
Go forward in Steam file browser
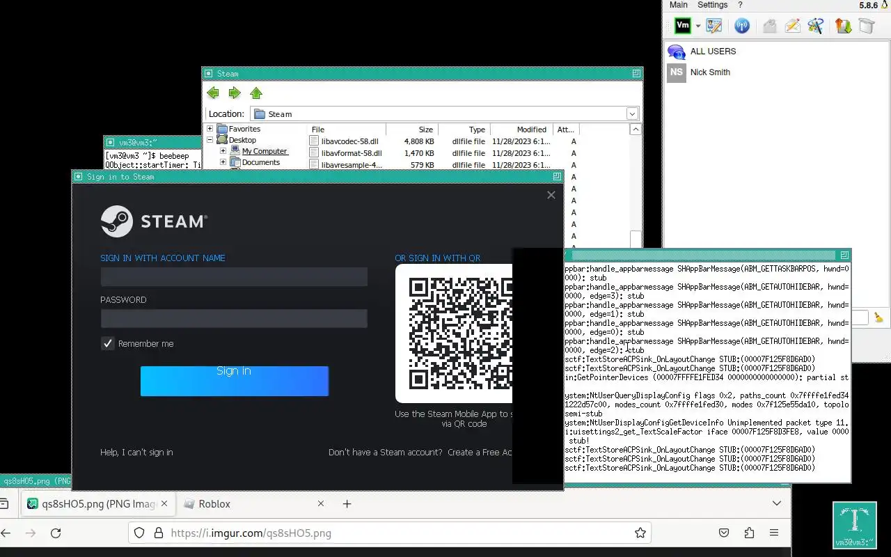click(235, 93)
